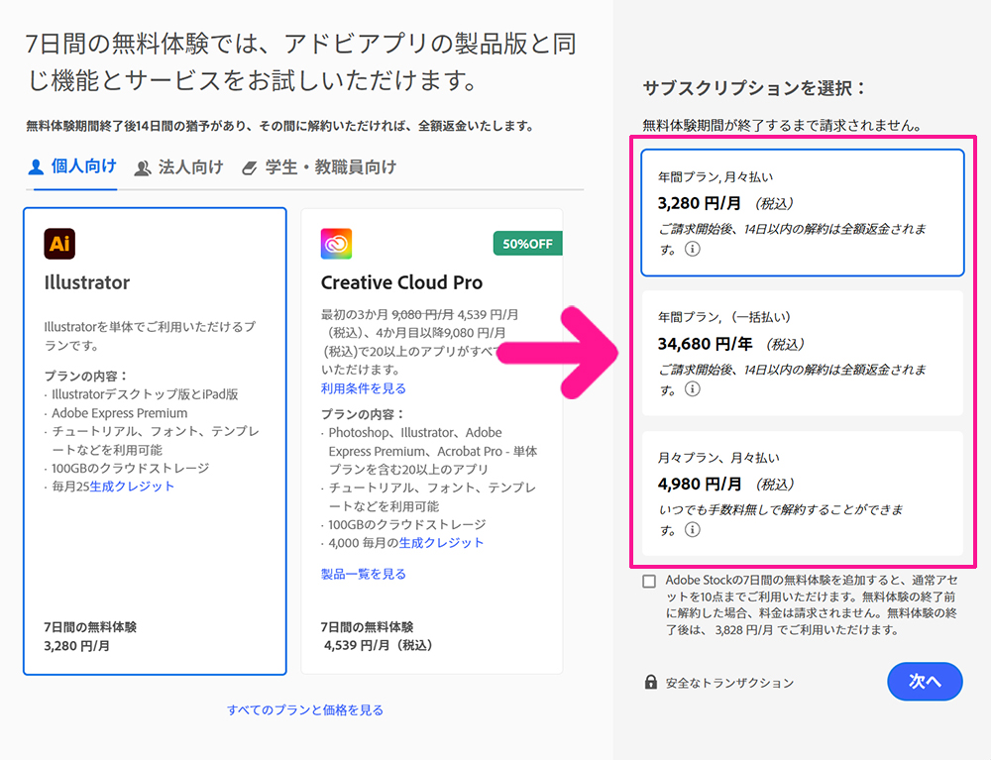Click the info icon in the 月々プラン card

click(x=694, y=529)
